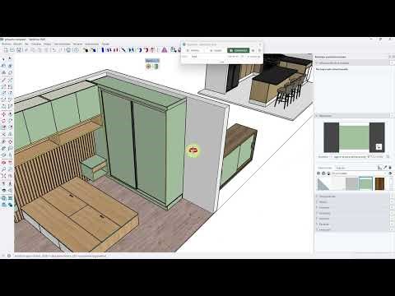Screen dimensions: 395x296
Task: Open the Cámara menu
Action: (35, 44)
